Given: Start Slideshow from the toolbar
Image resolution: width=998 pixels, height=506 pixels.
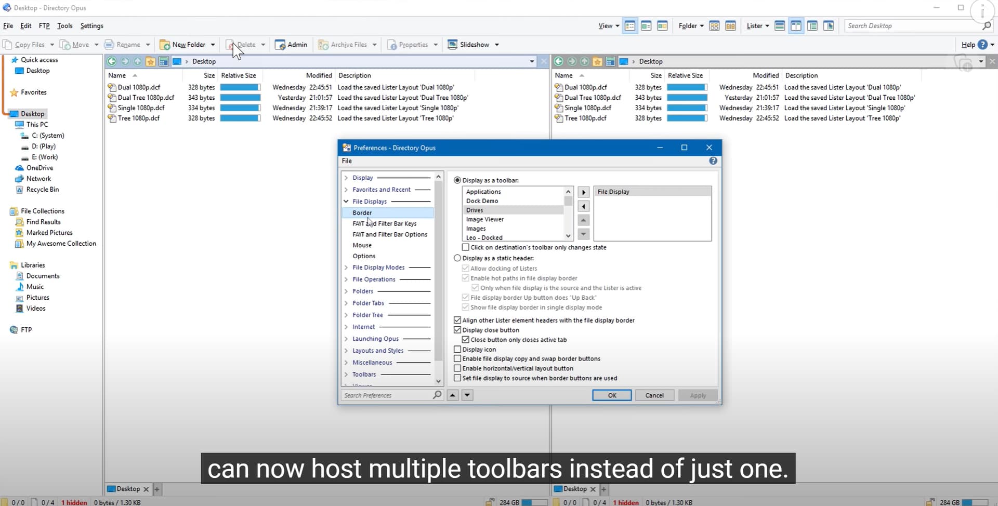Looking at the screenshot, I should pyautogui.click(x=468, y=45).
